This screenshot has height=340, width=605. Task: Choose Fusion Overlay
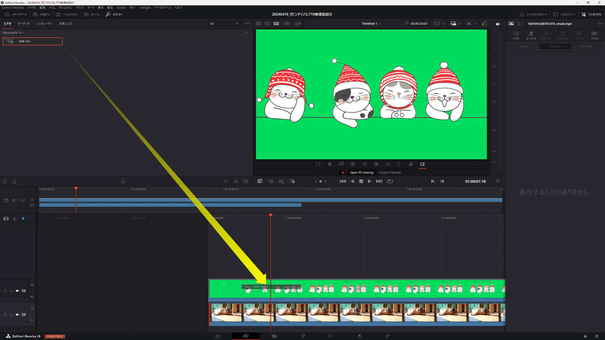[390, 173]
